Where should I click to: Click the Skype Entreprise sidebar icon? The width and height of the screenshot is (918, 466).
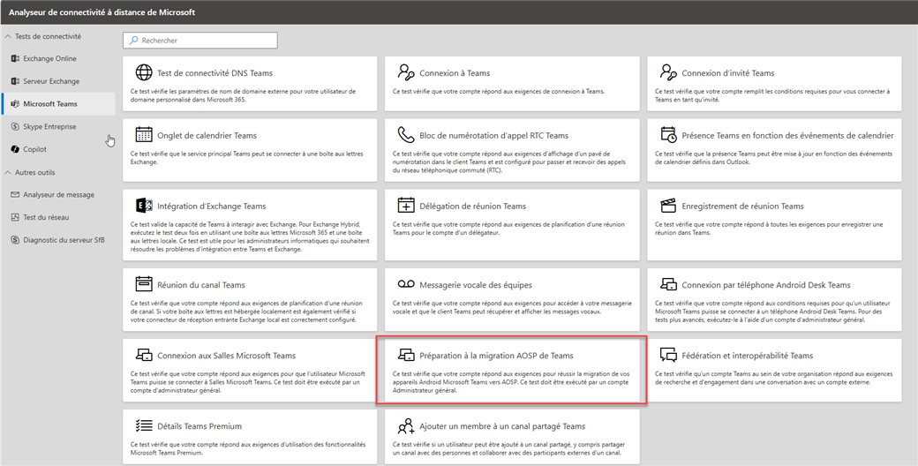tap(15, 126)
